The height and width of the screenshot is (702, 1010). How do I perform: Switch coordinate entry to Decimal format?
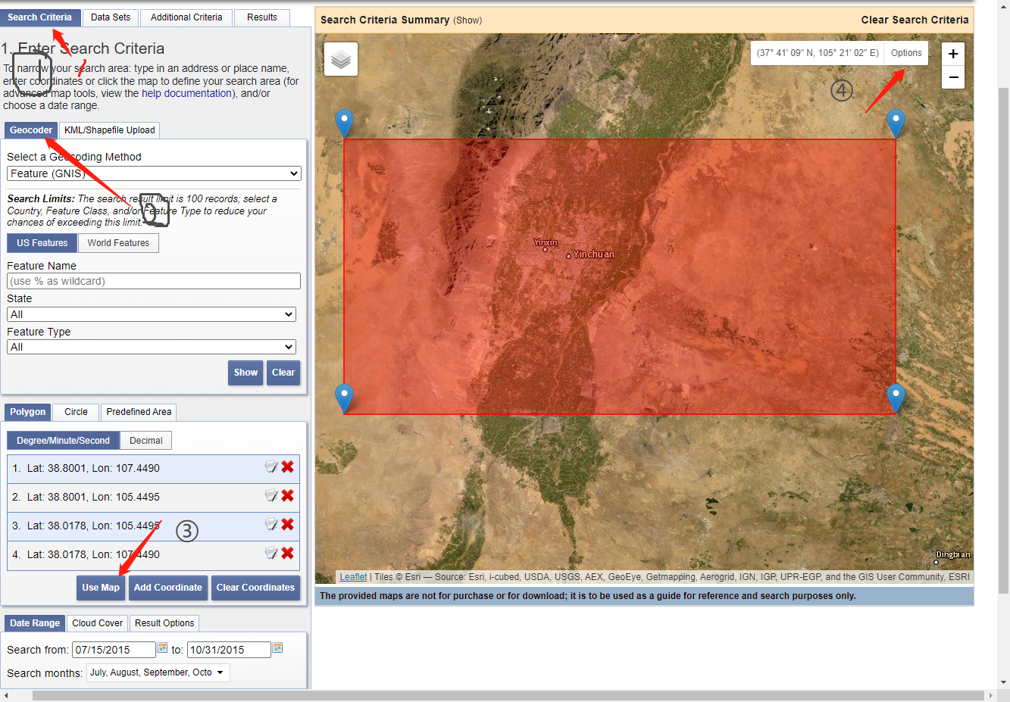(145, 439)
